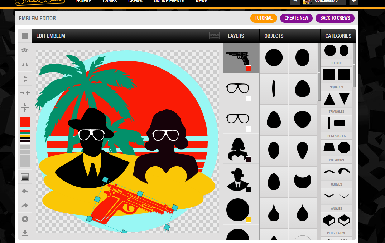Undo the last action
The image size is (385, 243).
(x=25, y=191)
